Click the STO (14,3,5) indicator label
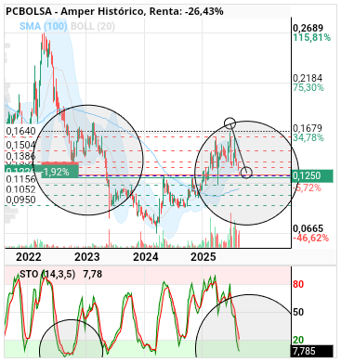This screenshot has width=341, height=362. [x=47, y=274]
